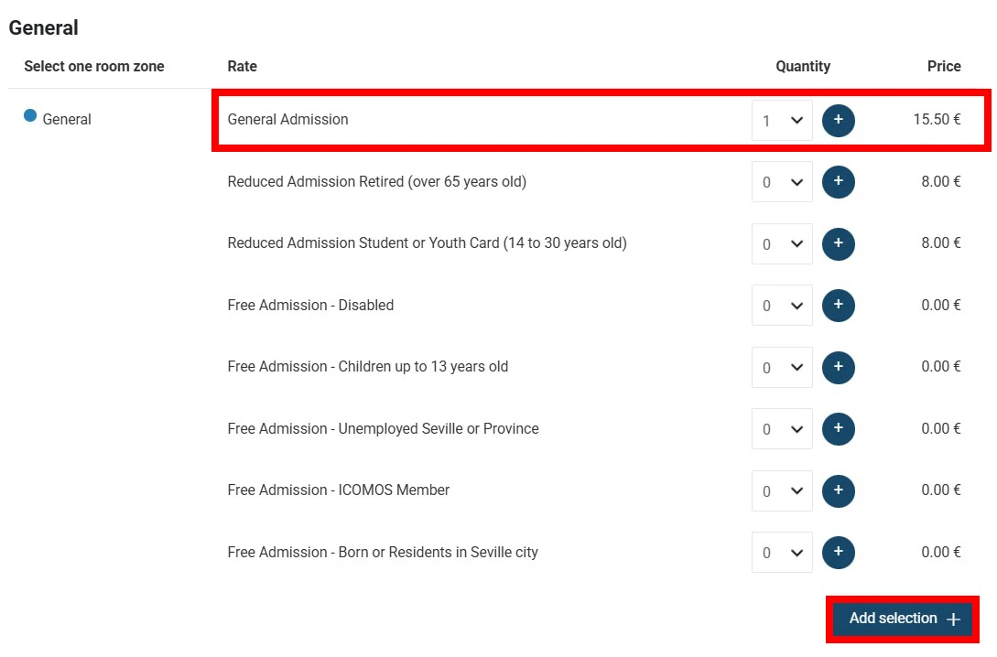The height and width of the screenshot is (657, 997).
Task: Click the General Admission rate label
Action: (x=287, y=120)
